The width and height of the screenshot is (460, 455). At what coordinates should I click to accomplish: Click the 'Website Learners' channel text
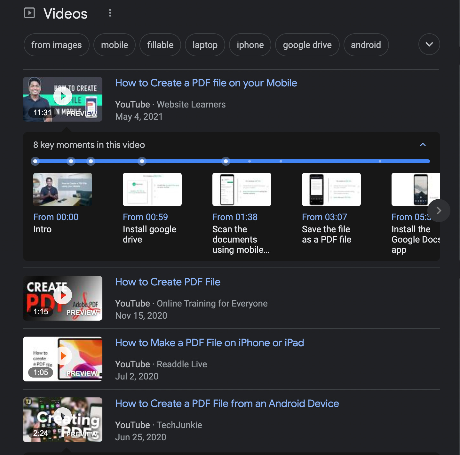[191, 104]
